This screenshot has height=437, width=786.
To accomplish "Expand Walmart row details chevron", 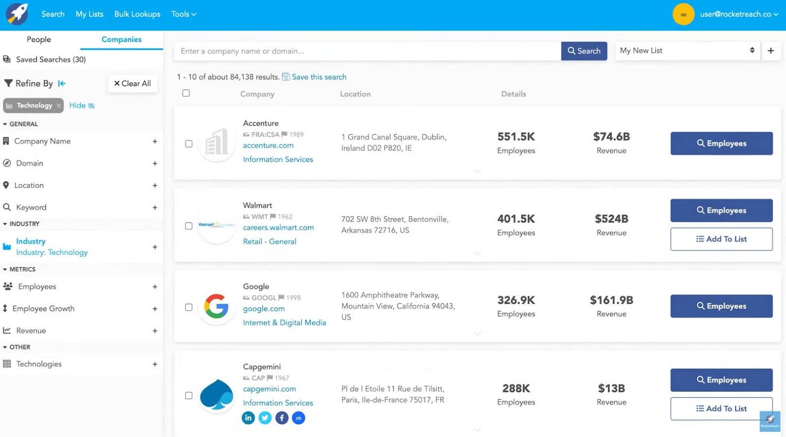I will (477, 253).
